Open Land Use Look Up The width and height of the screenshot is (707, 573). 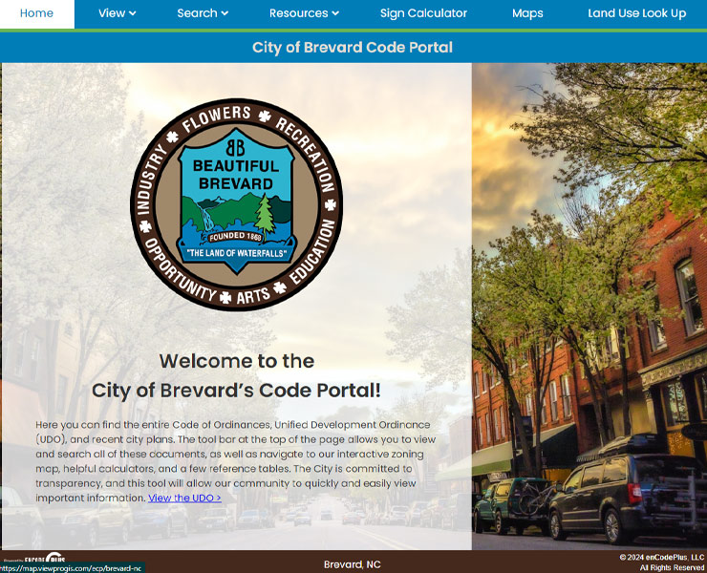coord(636,13)
